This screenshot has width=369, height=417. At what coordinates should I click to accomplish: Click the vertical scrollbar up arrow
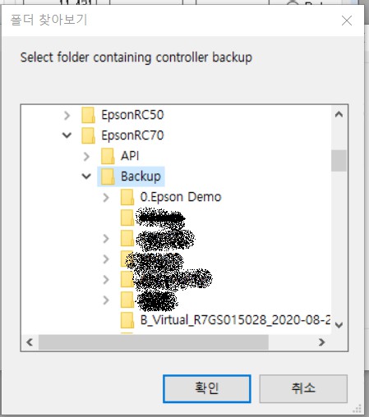339,114
